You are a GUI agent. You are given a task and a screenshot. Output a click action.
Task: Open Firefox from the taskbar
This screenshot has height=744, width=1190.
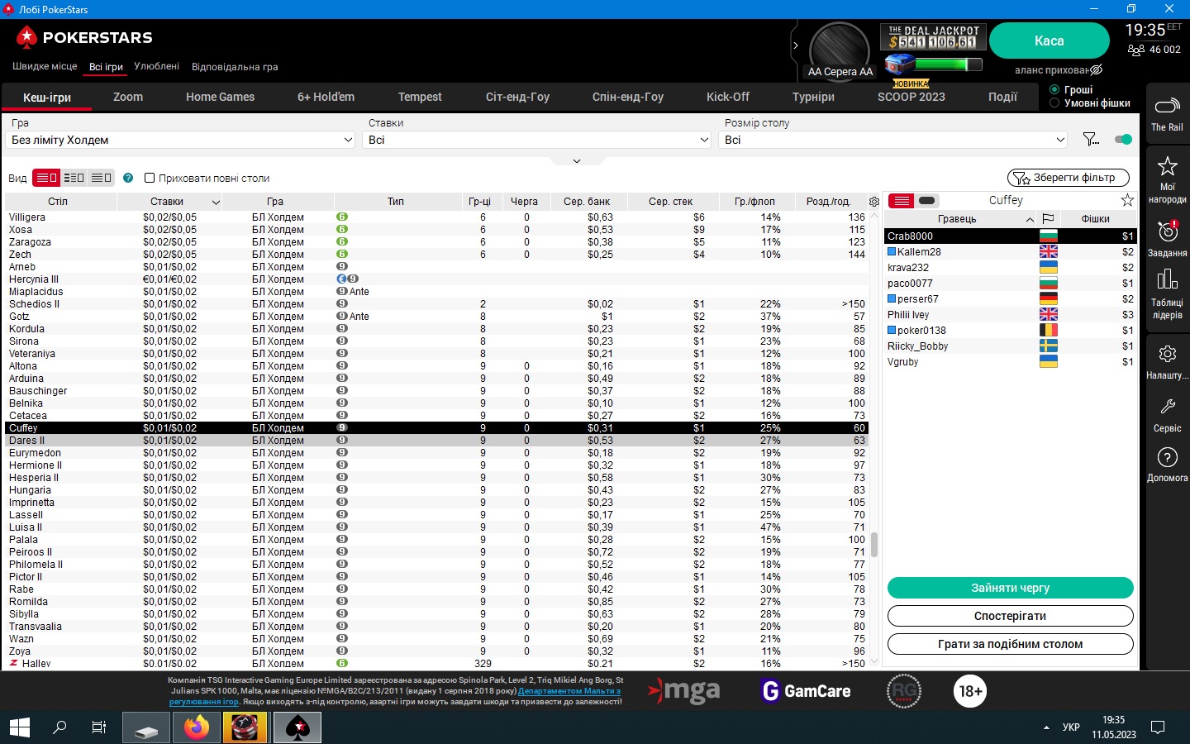pos(197,727)
